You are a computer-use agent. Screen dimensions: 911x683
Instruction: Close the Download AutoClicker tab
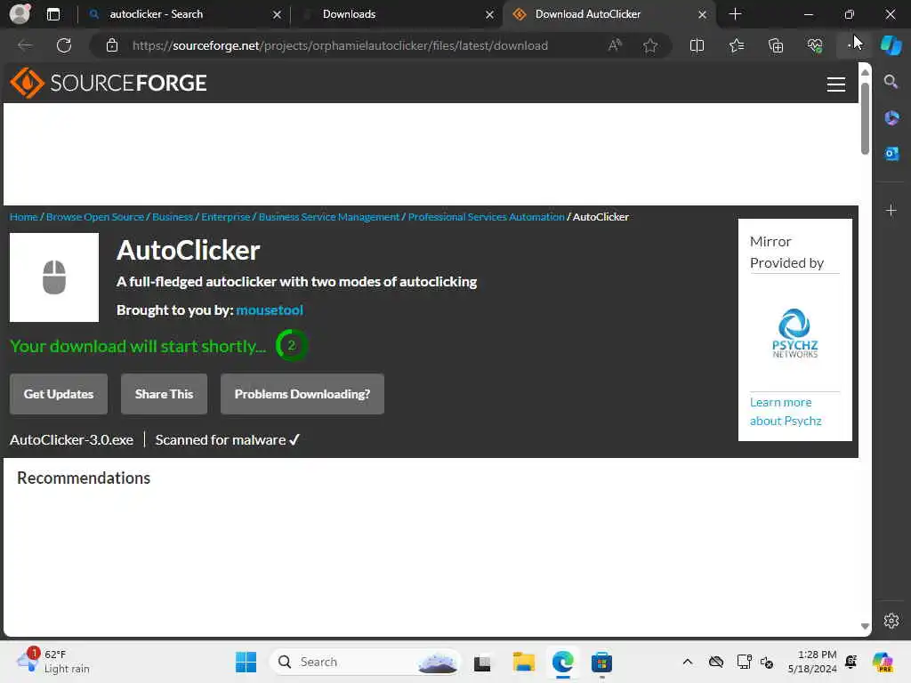click(x=703, y=14)
